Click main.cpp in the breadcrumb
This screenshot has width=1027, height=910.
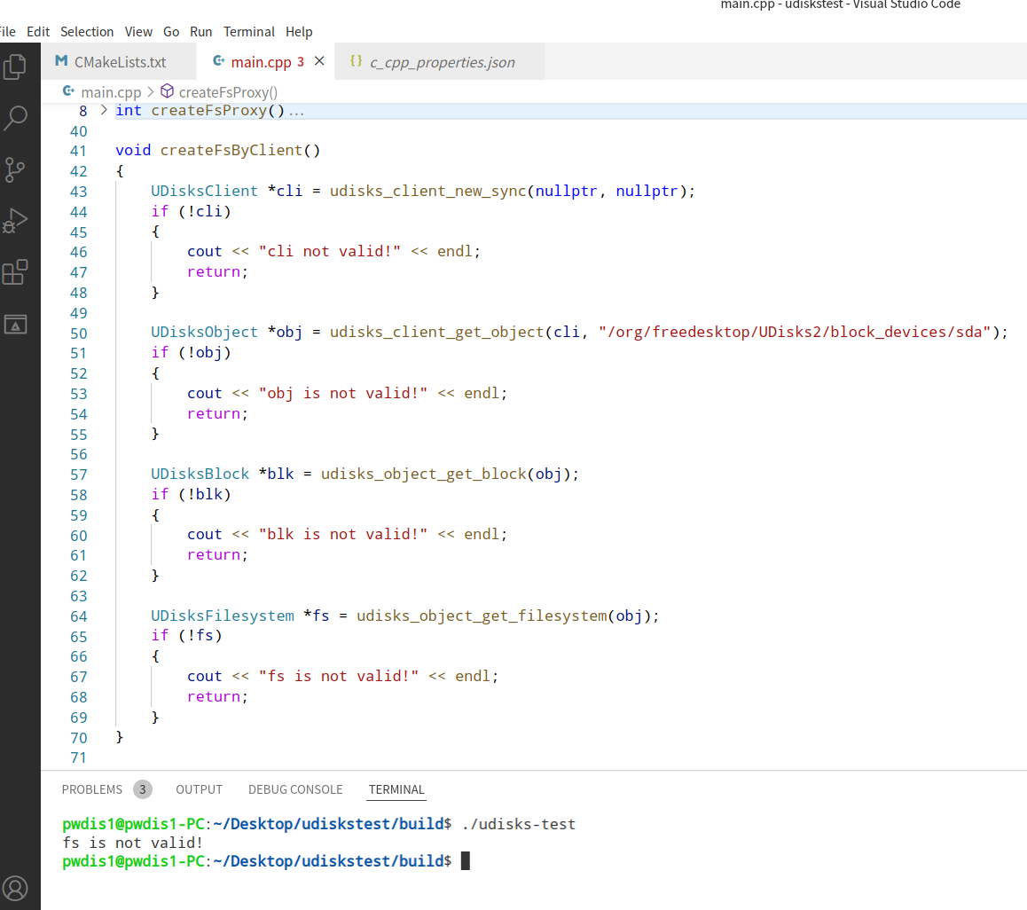pos(112,91)
